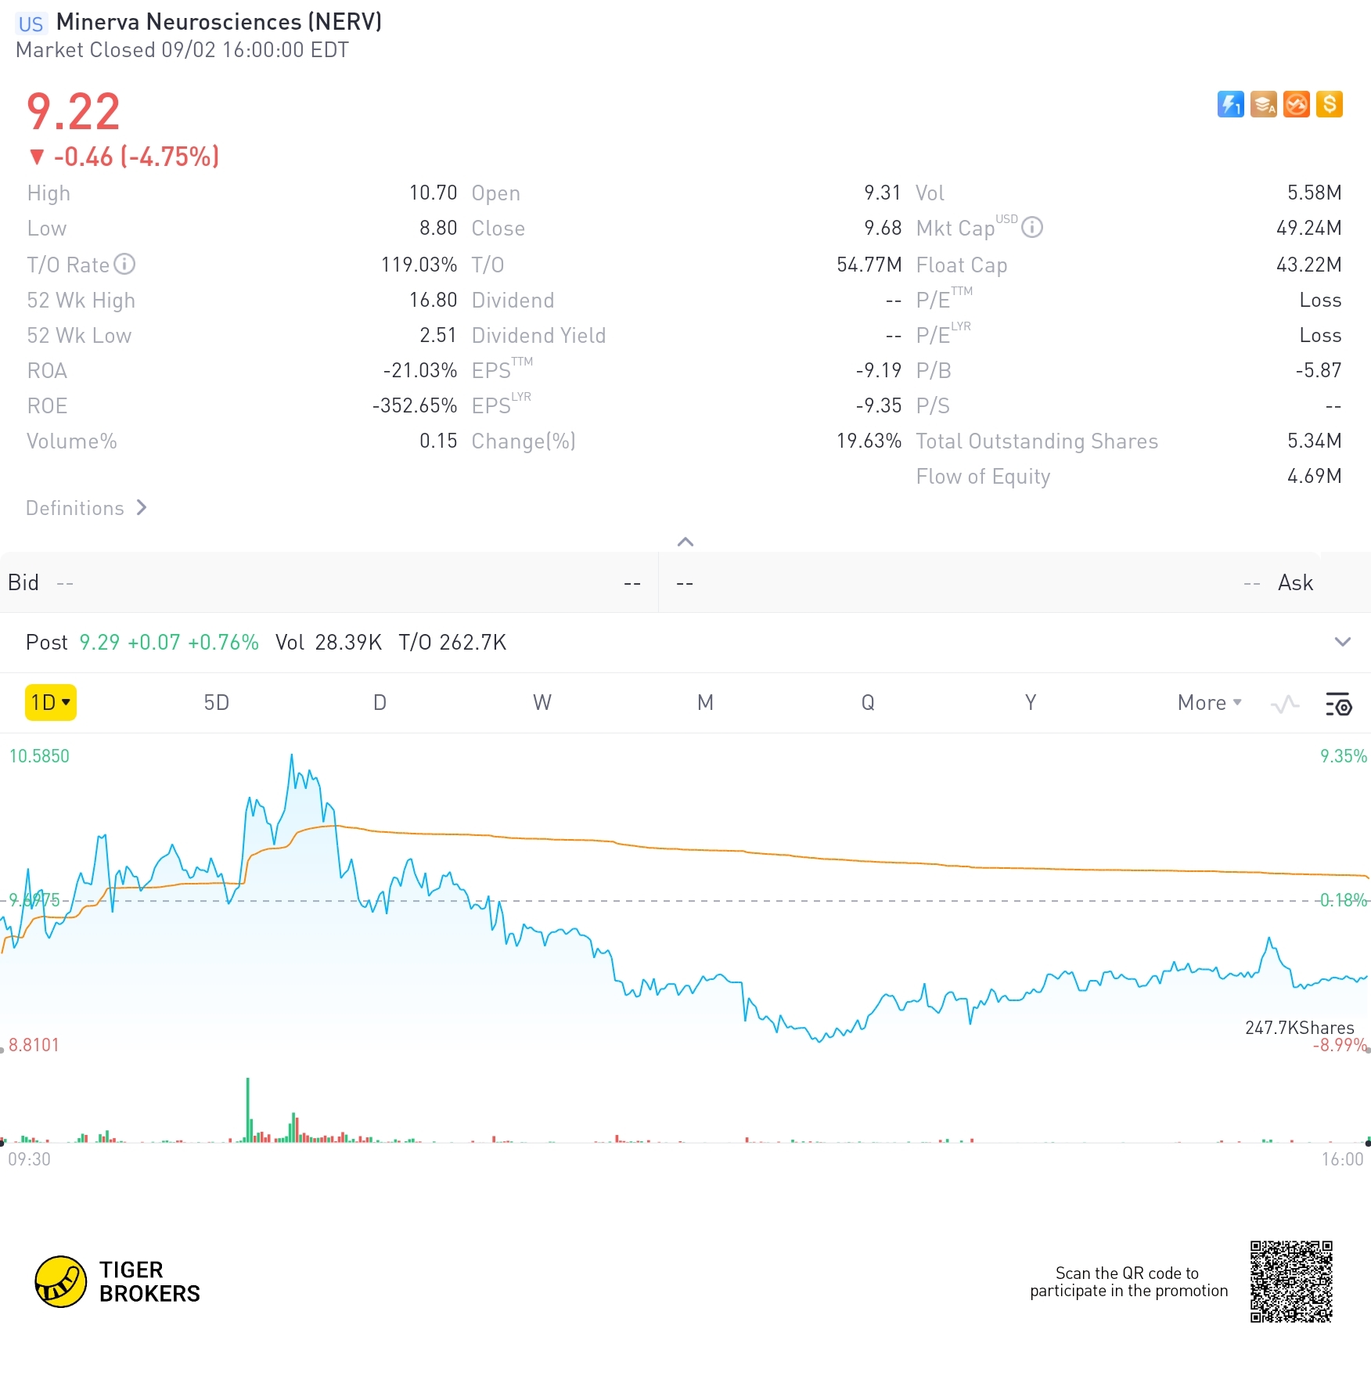Click the Mkt Cap value 49.24M

click(1309, 228)
